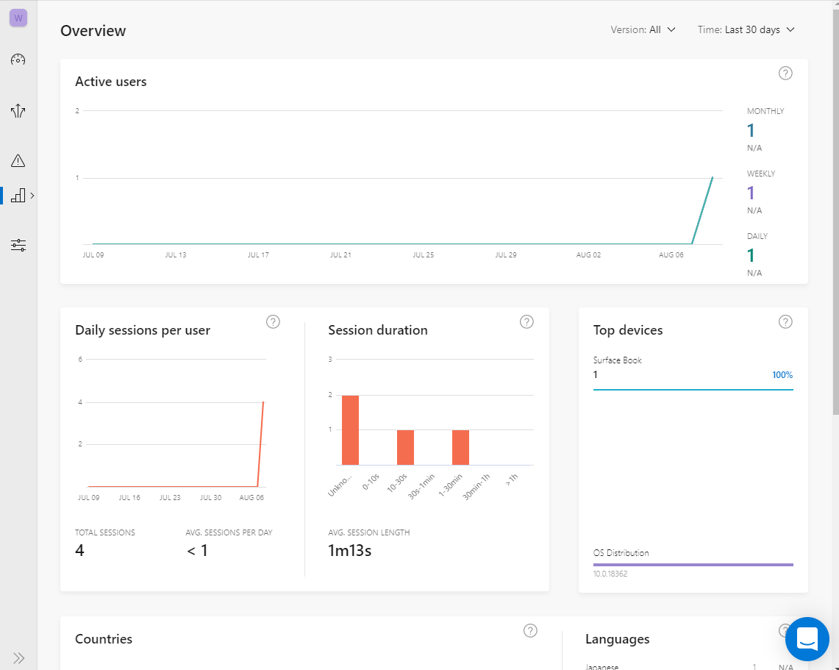Click the Active users help icon
Image resolution: width=839 pixels, height=670 pixels.
[x=785, y=73]
